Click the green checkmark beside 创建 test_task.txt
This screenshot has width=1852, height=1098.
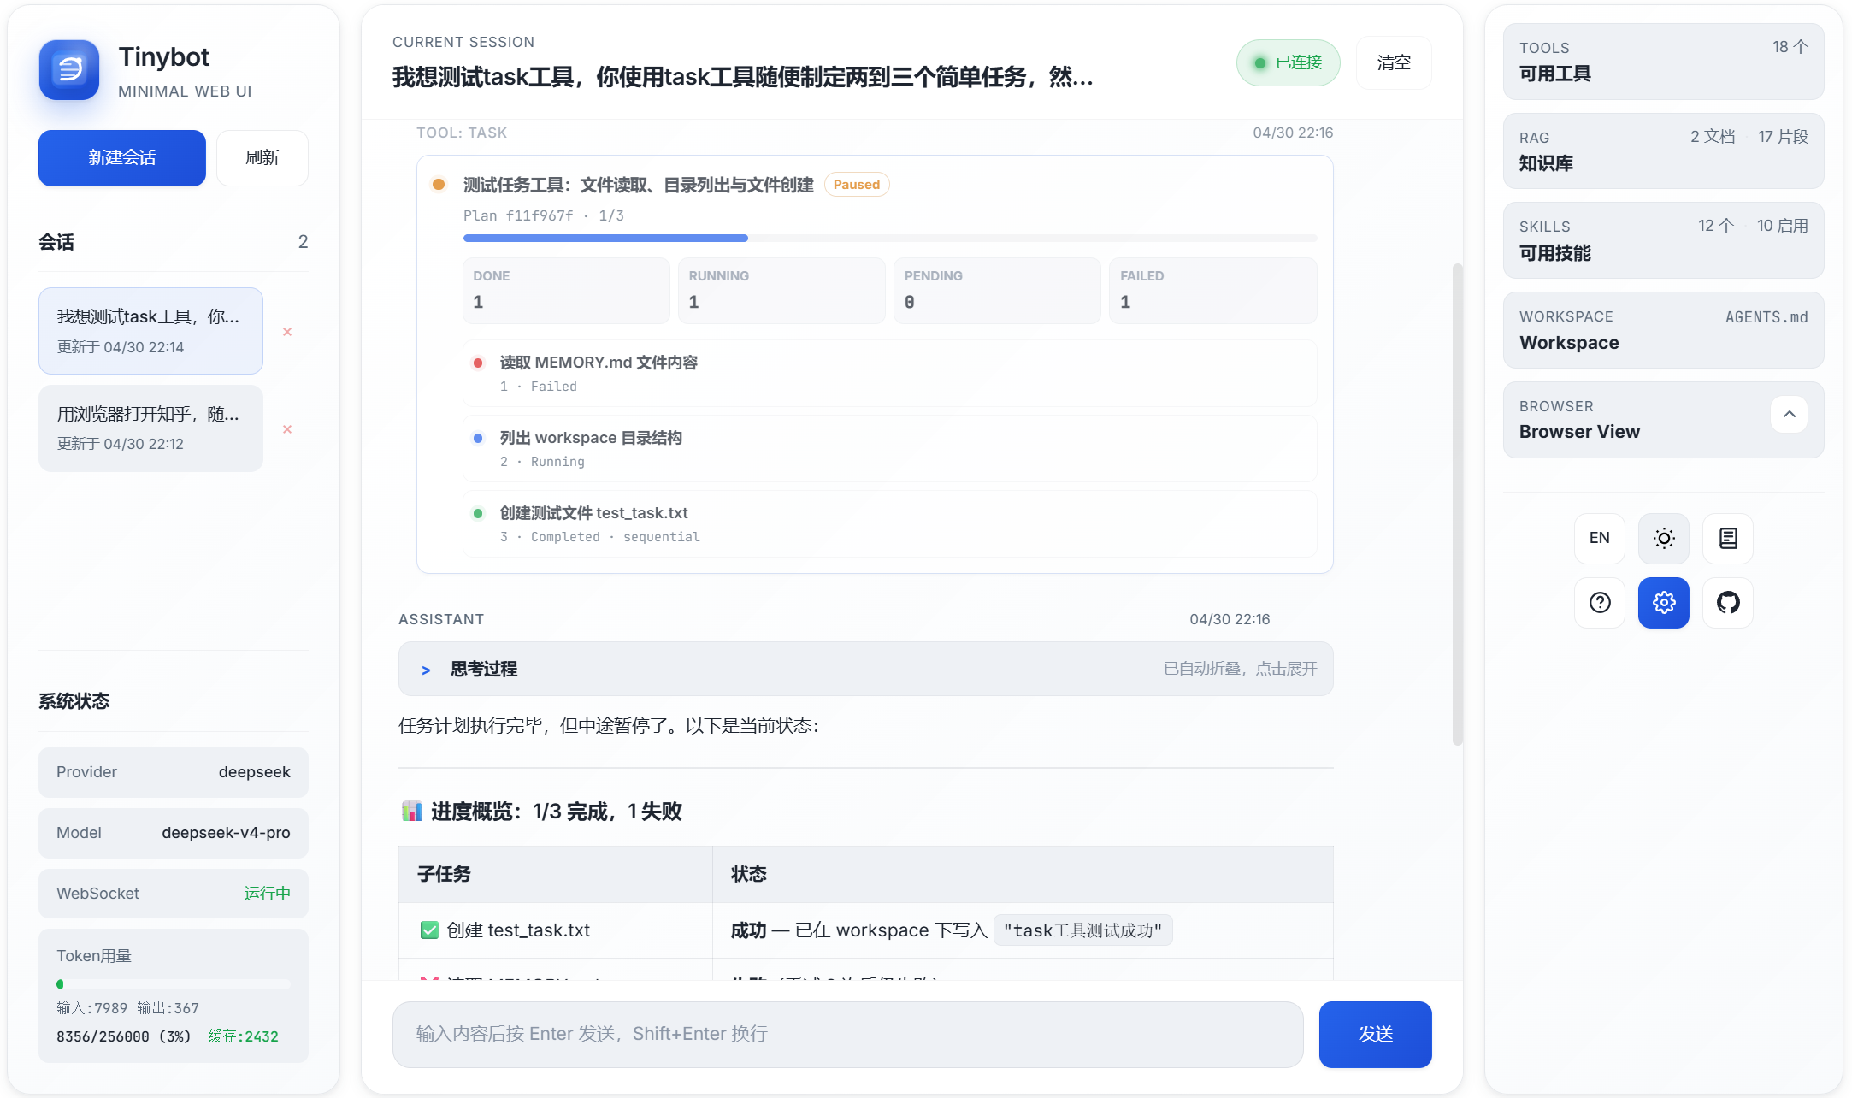pyautogui.click(x=429, y=930)
